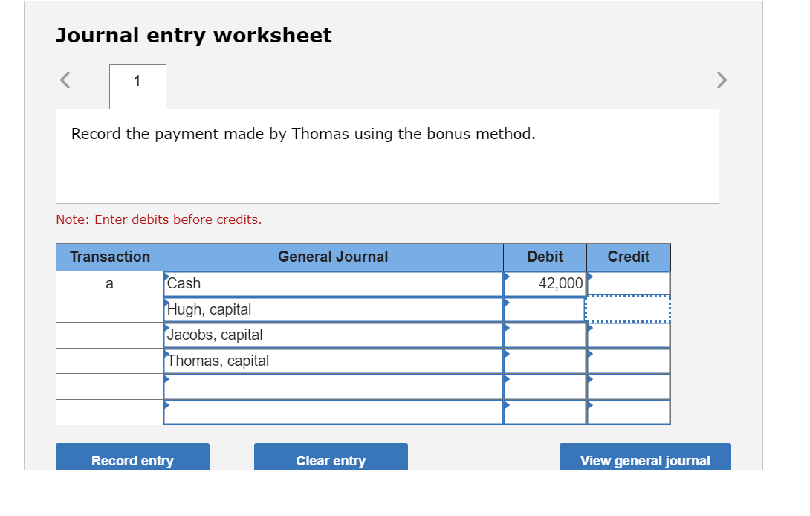Image resolution: width=810 pixels, height=516 pixels.
Task: Click the flag marker in Hugh's debit cell
Action: coord(506,304)
